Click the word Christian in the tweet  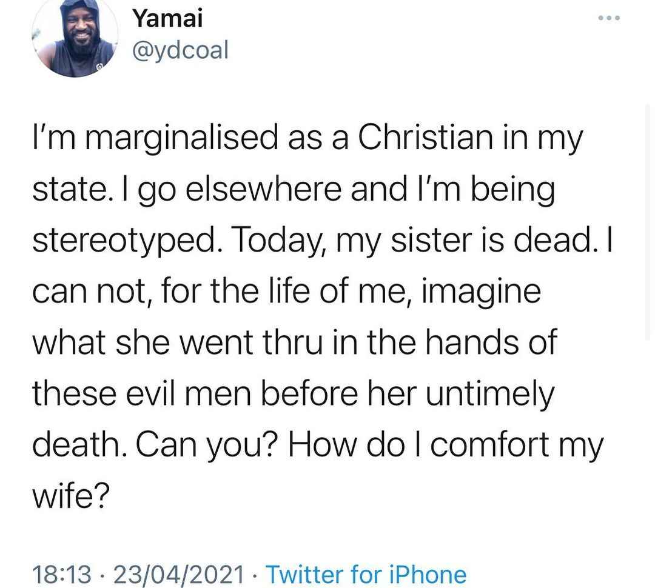426,138
